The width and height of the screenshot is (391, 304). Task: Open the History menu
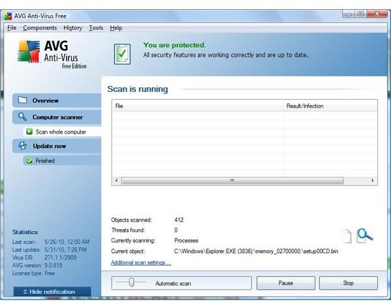[x=72, y=27]
